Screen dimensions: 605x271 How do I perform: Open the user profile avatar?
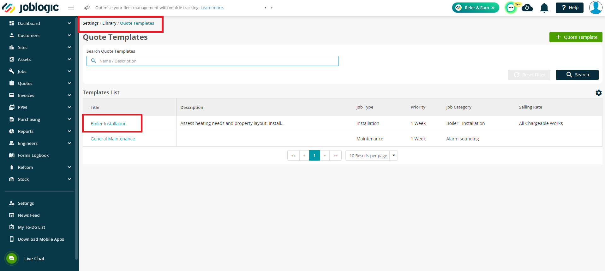tap(596, 8)
